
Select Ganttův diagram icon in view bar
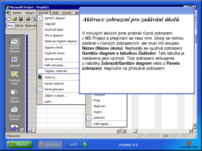[14, 42]
